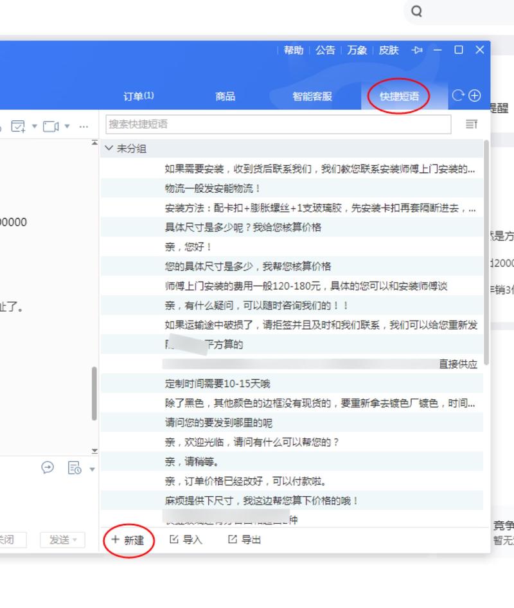Viewport: 514px width, 608px height.
Task: Click the magnifier search icon at top
Action: pyautogui.click(x=416, y=12)
